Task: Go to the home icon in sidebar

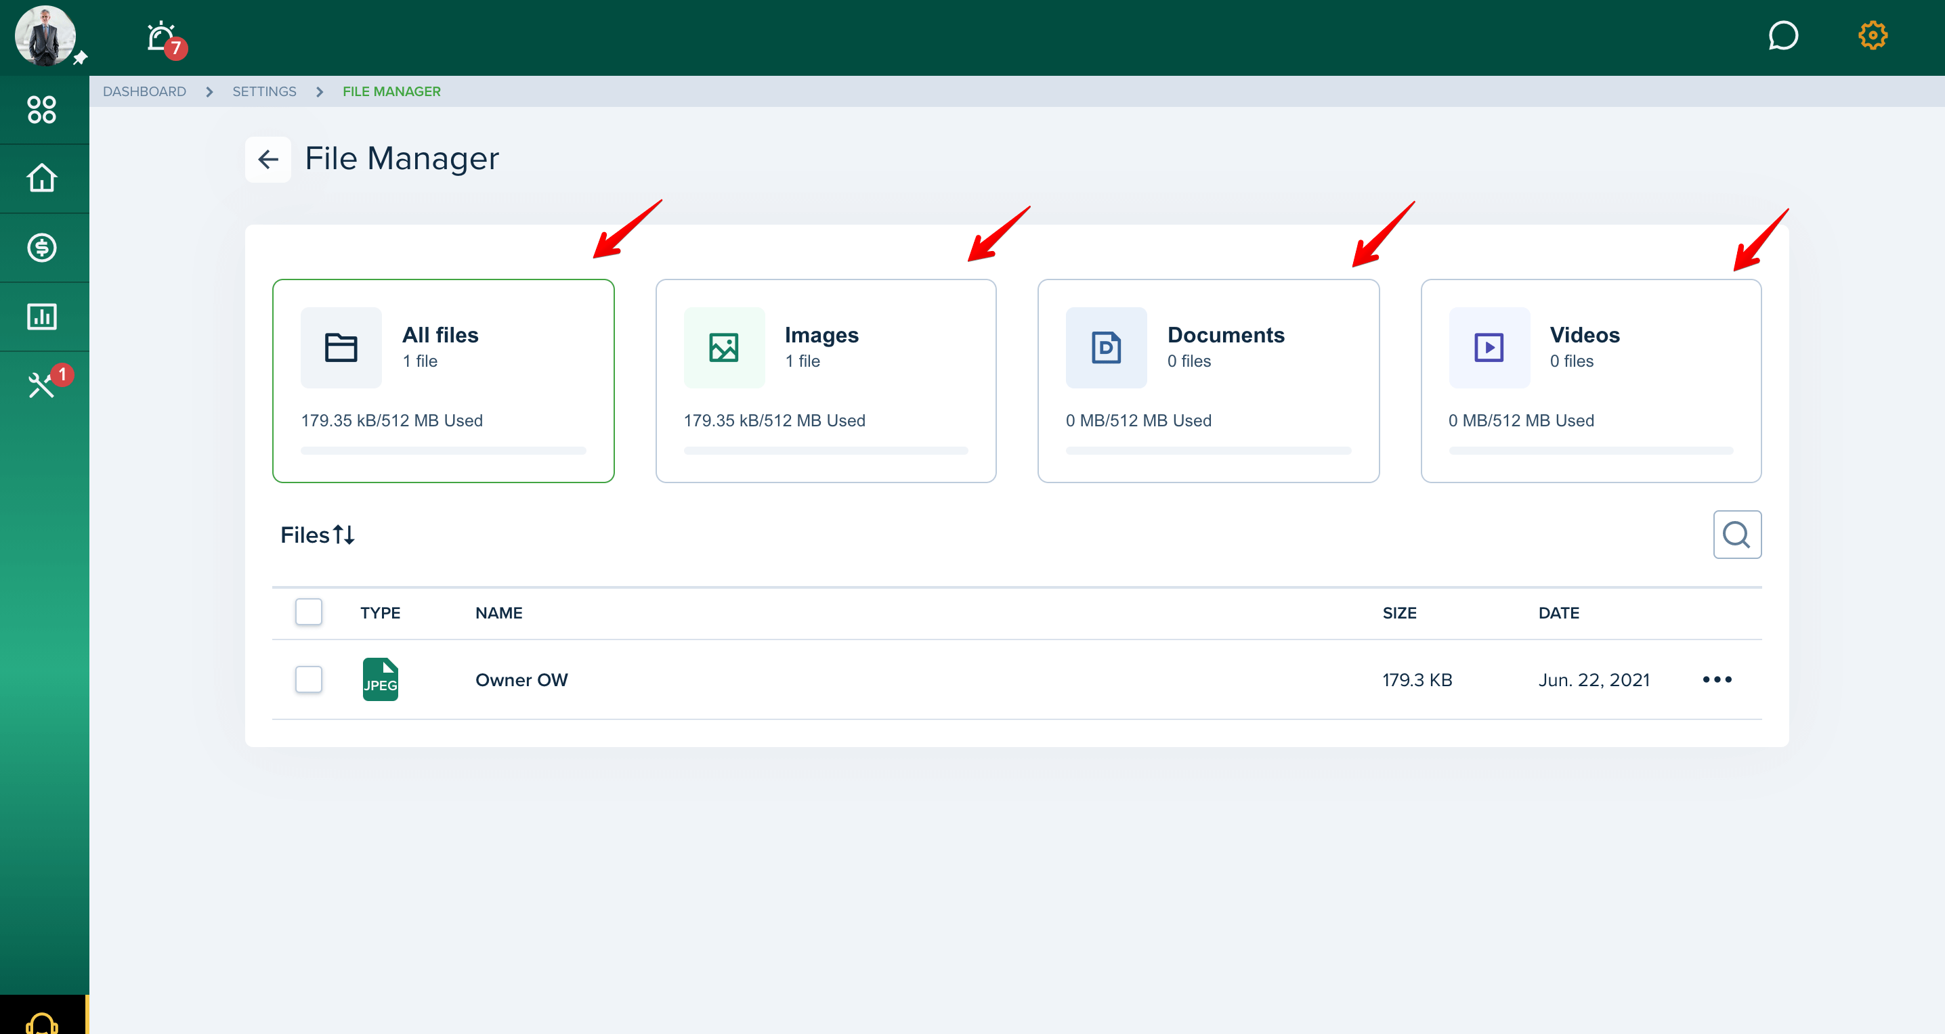Action: (41, 178)
